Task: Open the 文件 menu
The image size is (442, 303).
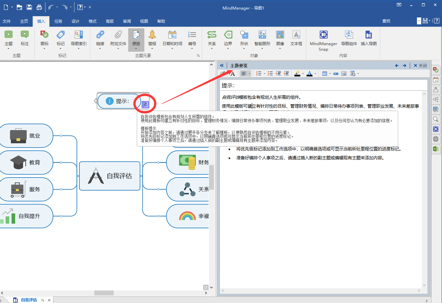Action: 7,21
